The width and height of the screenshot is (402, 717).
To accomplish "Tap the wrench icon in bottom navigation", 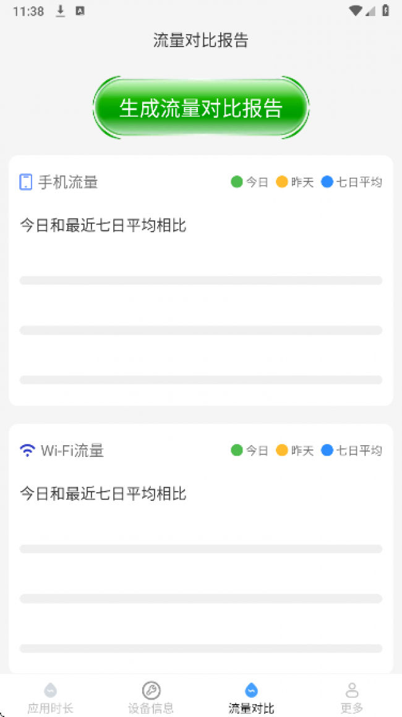I will click(151, 690).
